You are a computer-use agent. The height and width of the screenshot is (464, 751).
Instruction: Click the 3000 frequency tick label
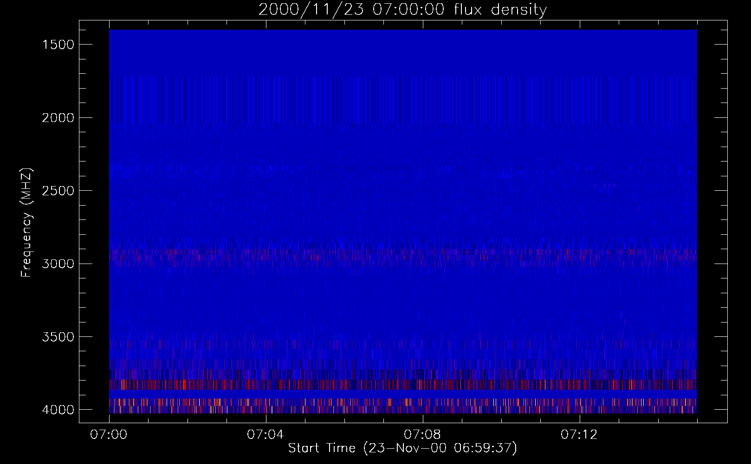coord(58,264)
